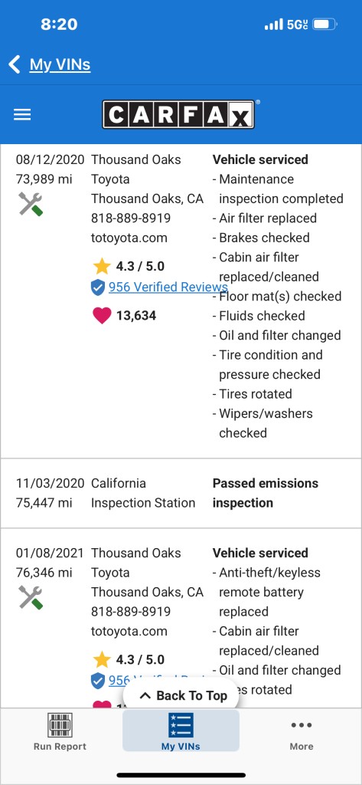Tap the pink heart beside 13,634

pyautogui.click(x=102, y=316)
